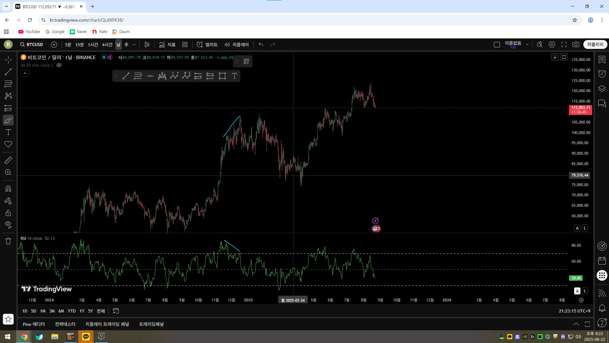
Task: Open the layout name dropdown arrow
Action: (527, 44)
